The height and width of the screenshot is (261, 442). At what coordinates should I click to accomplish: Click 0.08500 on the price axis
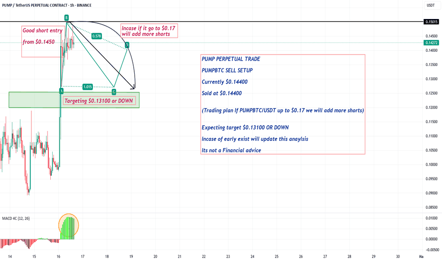(432, 207)
